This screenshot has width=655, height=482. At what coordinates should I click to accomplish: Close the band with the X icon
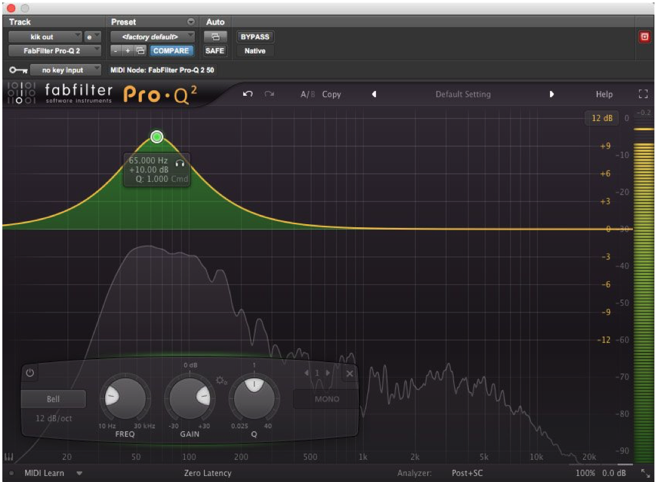pyautogui.click(x=350, y=373)
